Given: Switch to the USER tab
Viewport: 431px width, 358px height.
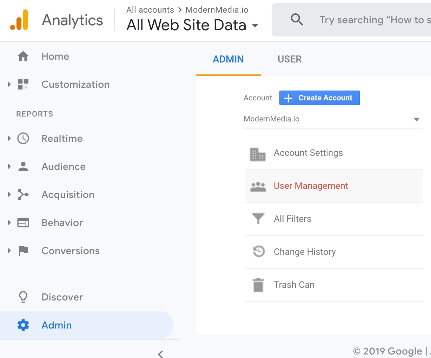Looking at the screenshot, I should pos(290,59).
